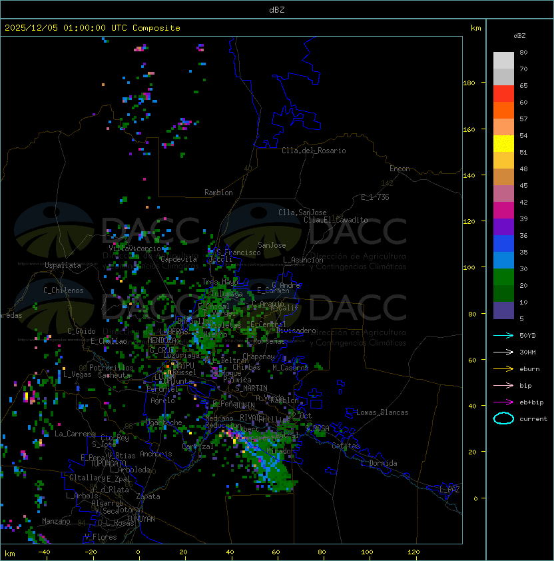
Task: Click the 'TUNUYAN' map label
Action: click(x=141, y=519)
